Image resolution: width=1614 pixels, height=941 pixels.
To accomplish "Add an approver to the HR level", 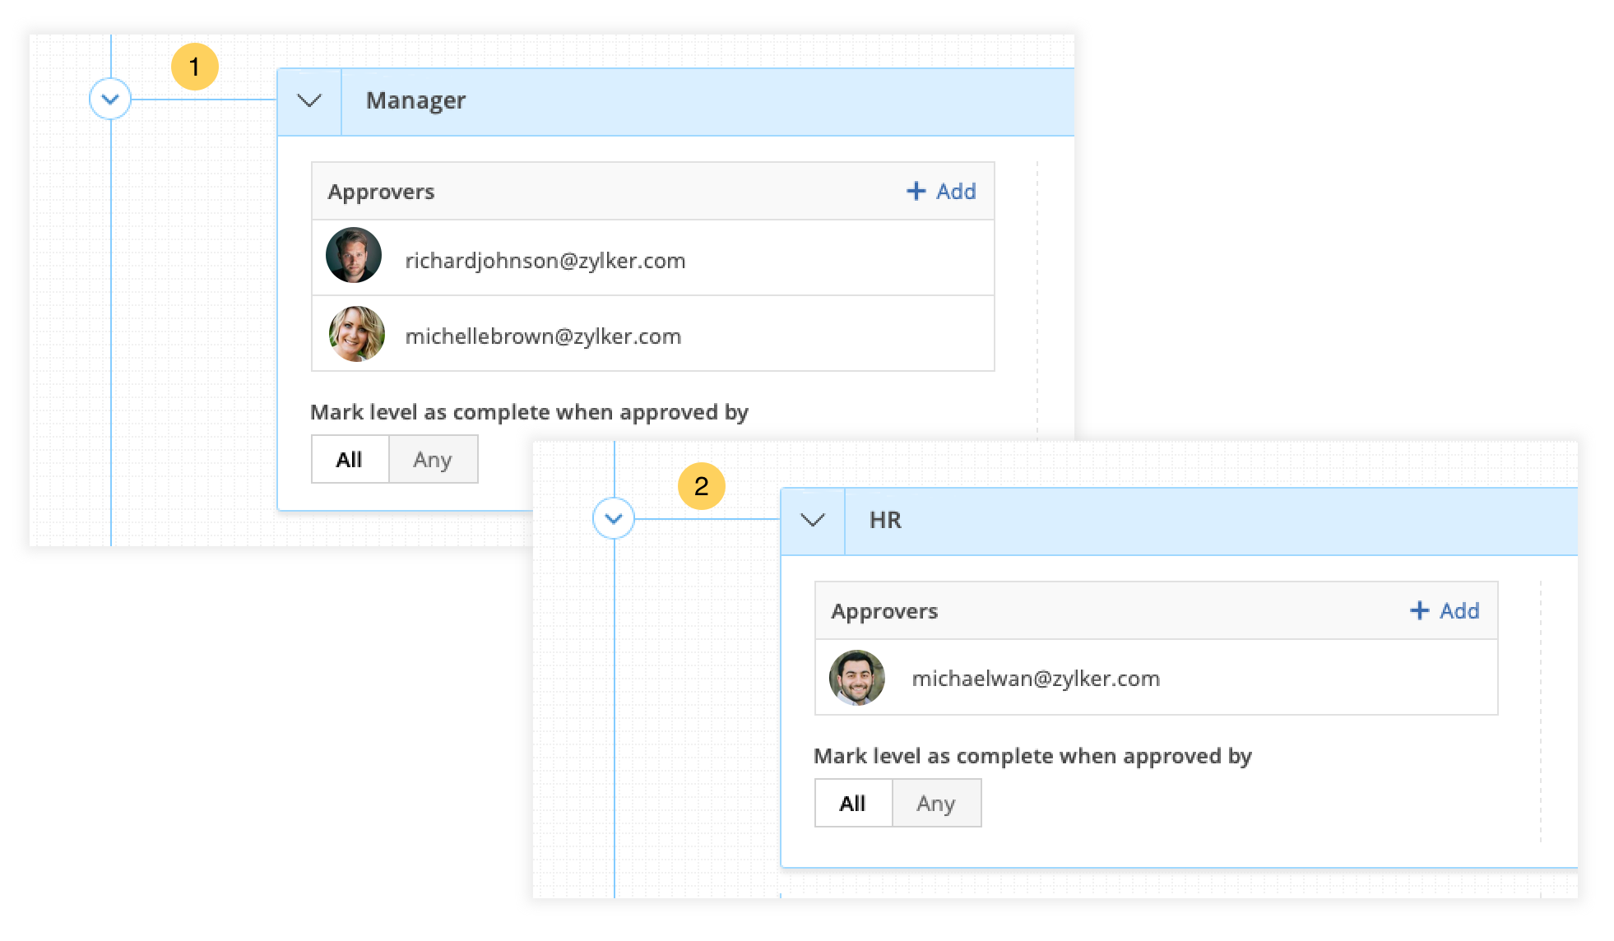I will tap(1445, 611).
